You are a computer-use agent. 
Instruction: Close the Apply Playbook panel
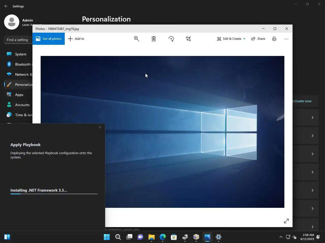[x=100, y=127]
